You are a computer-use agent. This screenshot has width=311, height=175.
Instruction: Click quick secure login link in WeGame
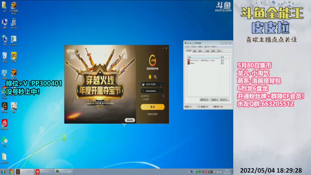152,114
